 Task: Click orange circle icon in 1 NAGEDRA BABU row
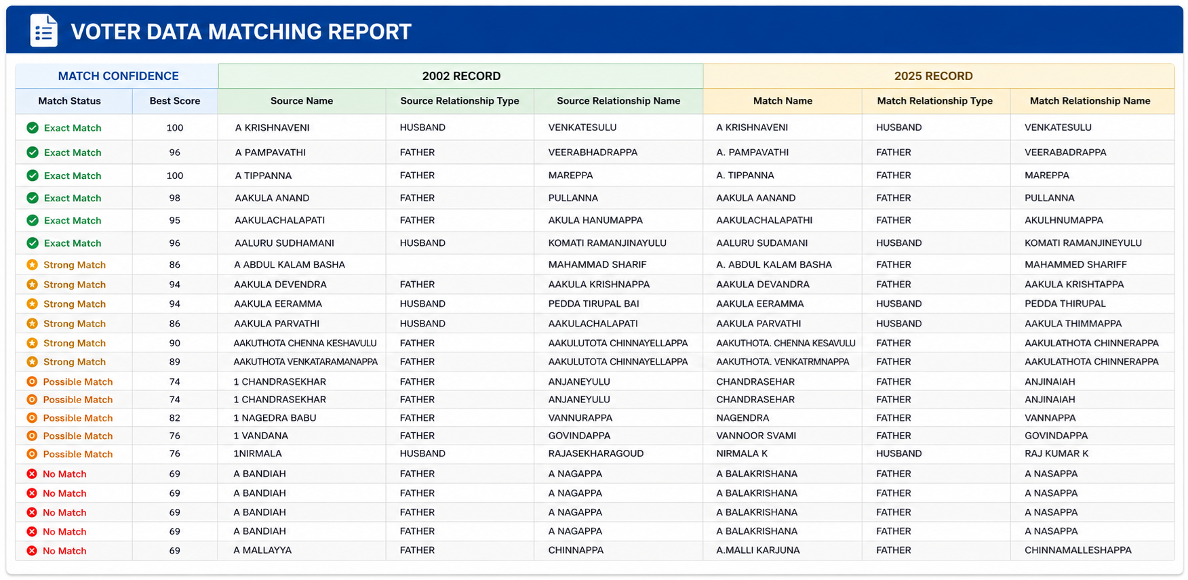[x=32, y=418]
